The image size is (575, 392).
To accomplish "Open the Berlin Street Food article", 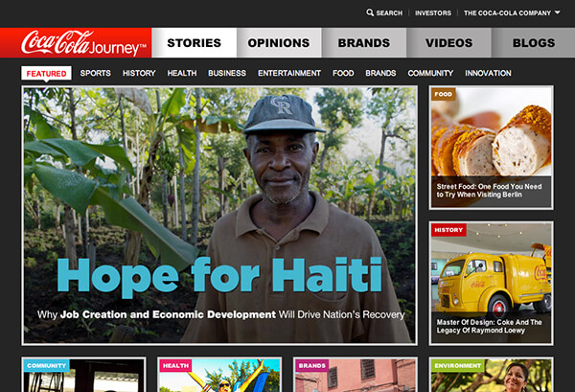I will click(491, 148).
